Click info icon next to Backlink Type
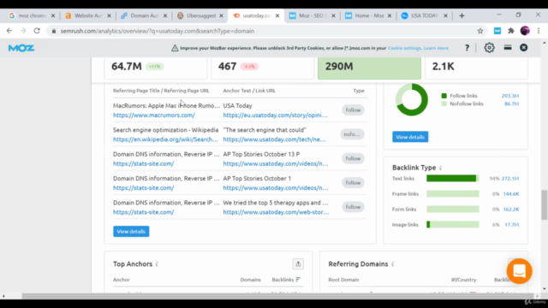 pos(441,168)
